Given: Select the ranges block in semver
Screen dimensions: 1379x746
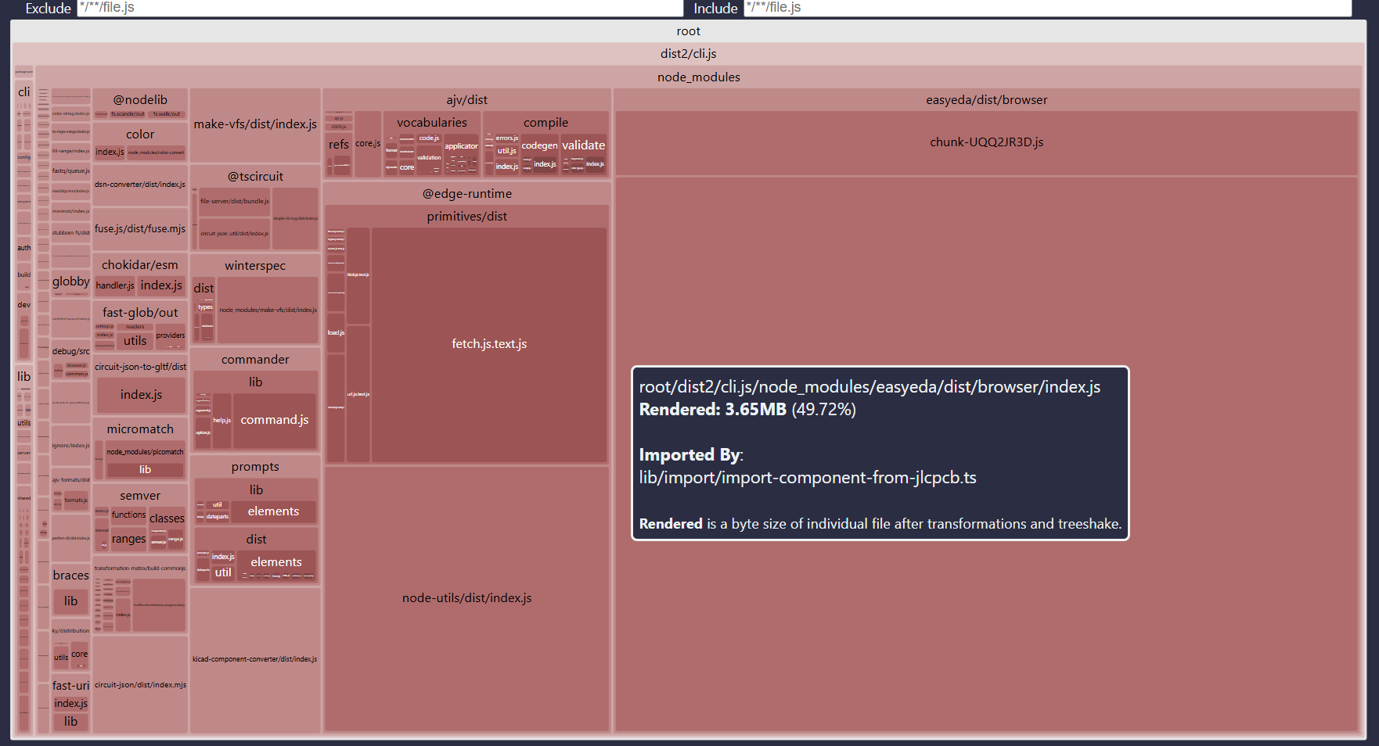Looking at the screenshot, I should (x=128, y=539).
